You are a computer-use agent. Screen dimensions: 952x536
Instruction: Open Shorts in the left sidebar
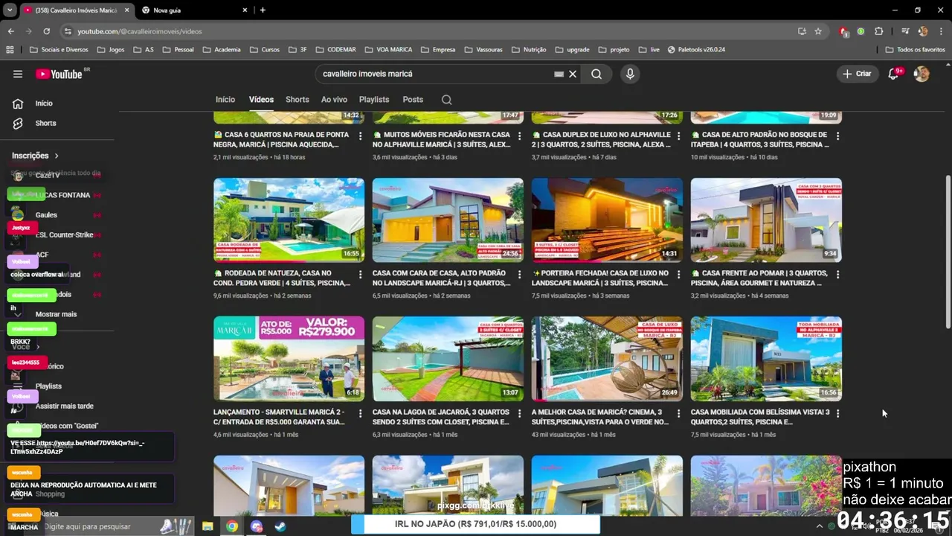click(x=45, y=123)
